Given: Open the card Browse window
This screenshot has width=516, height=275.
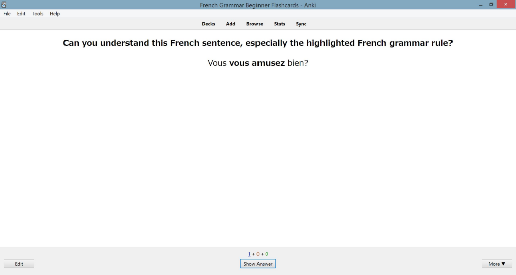Looking at the screenshot, I should point(254,24).
